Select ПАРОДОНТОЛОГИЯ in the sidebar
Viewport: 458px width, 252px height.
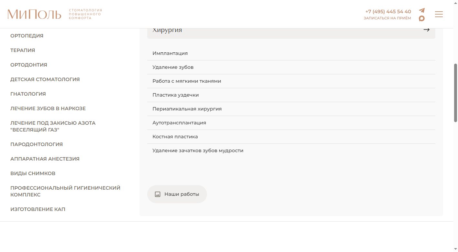(x=37, y=144)
